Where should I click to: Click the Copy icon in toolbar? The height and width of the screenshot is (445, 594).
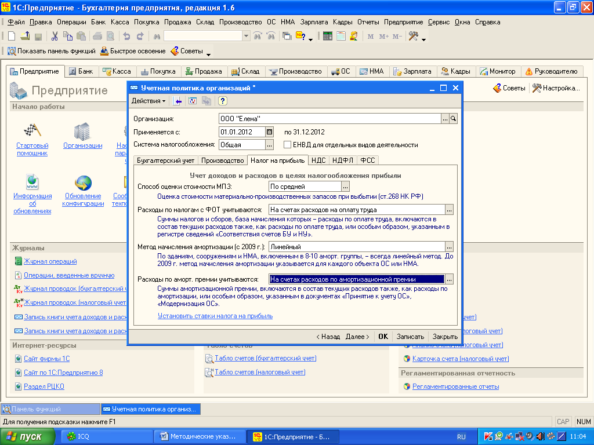coord(68,37)
